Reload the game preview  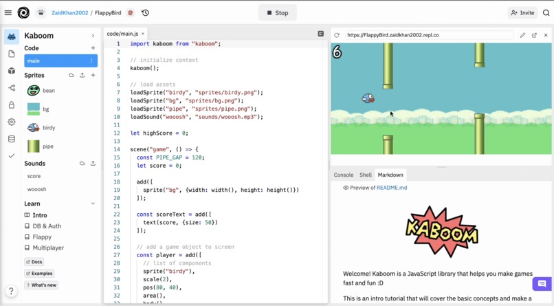[337, 35]
